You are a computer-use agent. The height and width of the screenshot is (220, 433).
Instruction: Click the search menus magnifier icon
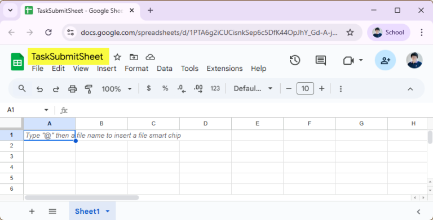pyautogui.click(x=22, y=88)
